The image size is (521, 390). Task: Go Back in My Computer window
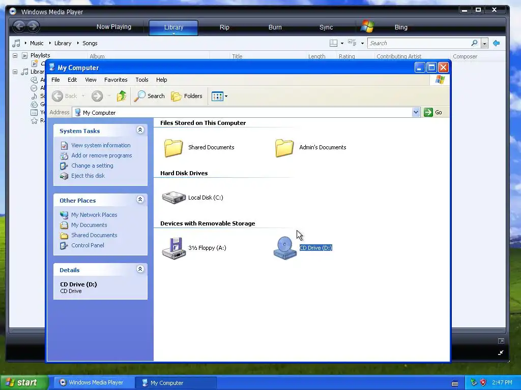coord(65,96)
